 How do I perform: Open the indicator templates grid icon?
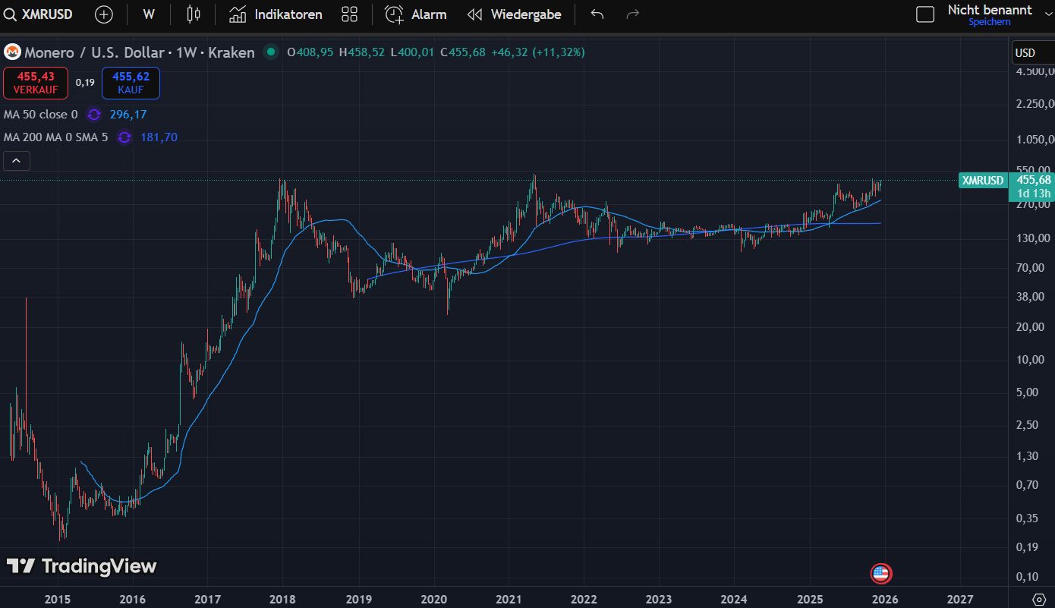pyautogui.click(x=349, y=14)
